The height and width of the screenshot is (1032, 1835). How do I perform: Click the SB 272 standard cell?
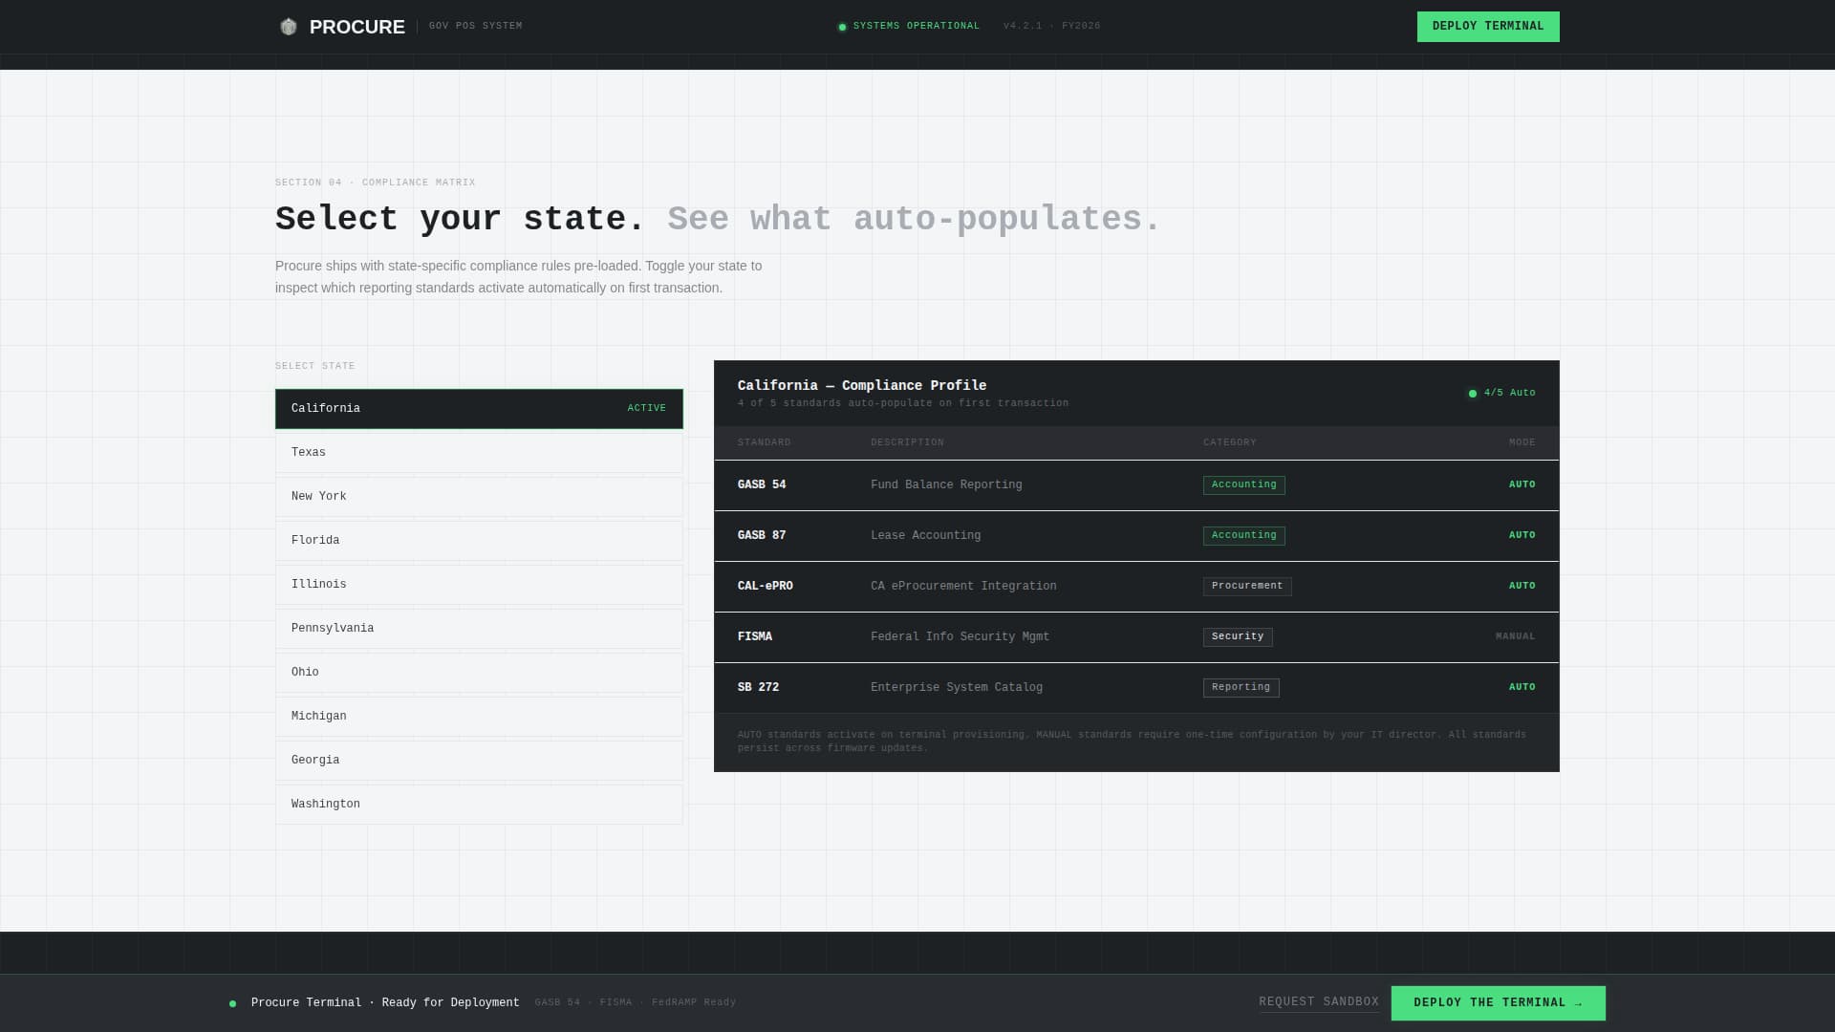coord(758,688)
